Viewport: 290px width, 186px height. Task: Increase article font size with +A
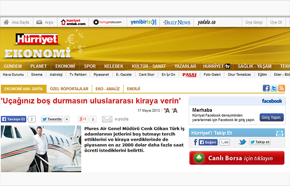[x=167, y=111]
